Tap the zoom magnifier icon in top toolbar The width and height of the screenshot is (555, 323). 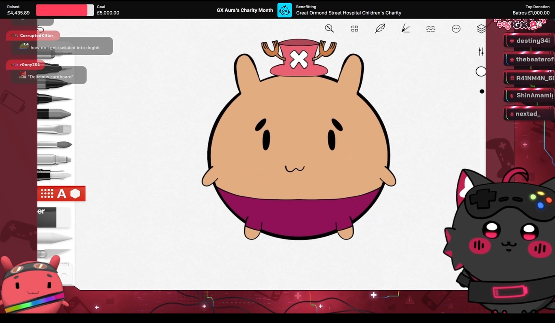[329, 28]
